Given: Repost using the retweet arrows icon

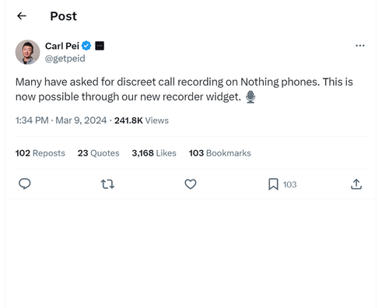Looking at the screenshot, I should click(107, 184).
